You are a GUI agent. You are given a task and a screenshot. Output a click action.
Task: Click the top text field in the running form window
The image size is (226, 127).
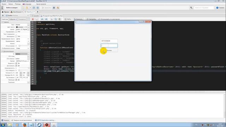click(109, 41)
